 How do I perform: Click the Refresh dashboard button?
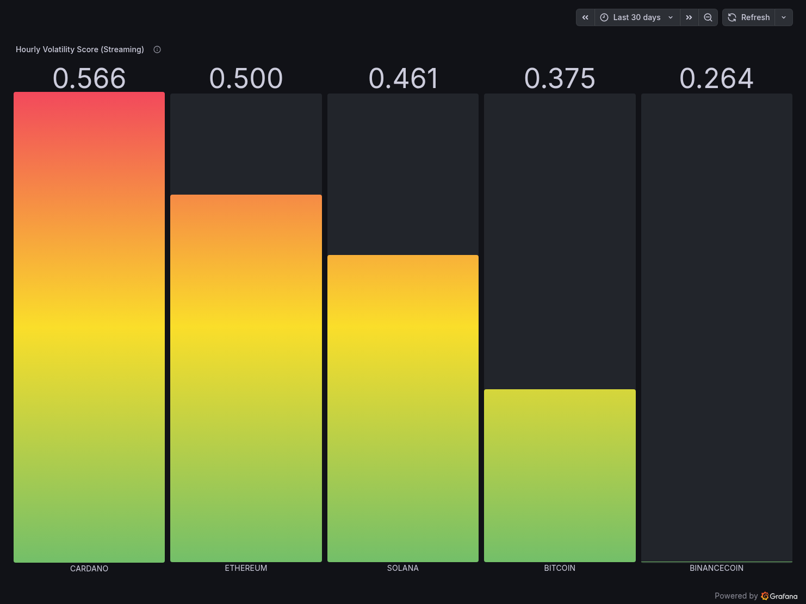click(749, 17)
